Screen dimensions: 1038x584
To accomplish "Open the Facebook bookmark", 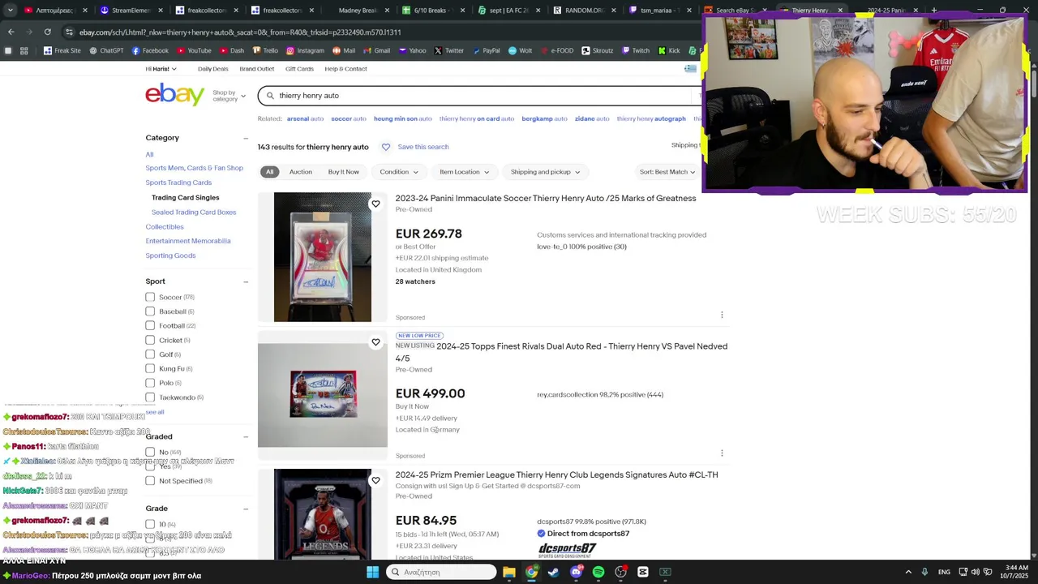I will [150, 50].
